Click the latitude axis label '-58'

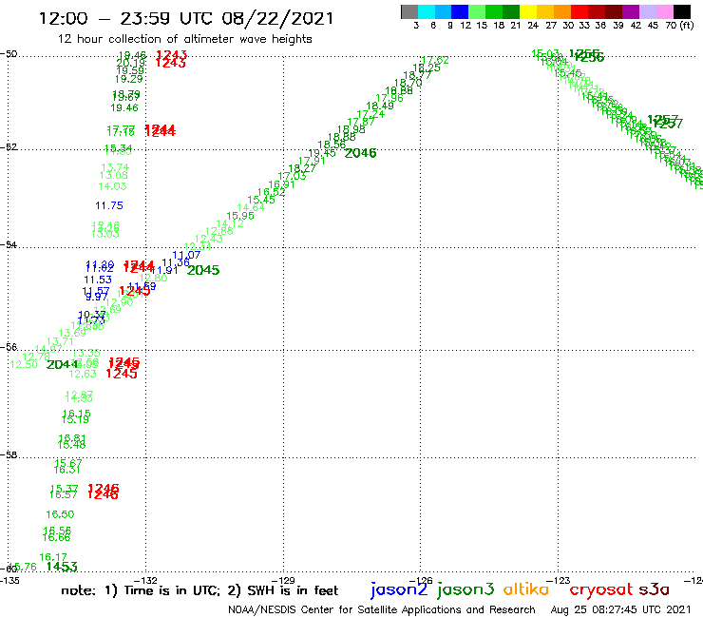(9, 455)
